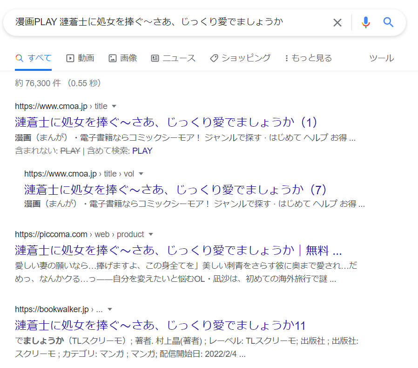Screen dimensions: 418x368
Task: Clear the search box with X icon
Action: [337, 22]
